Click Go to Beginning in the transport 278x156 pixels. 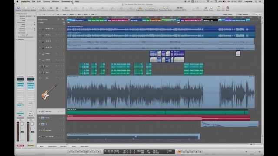click(x=69, y=152)
